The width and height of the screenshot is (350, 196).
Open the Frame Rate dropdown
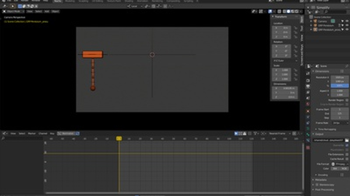pos(340,123)
